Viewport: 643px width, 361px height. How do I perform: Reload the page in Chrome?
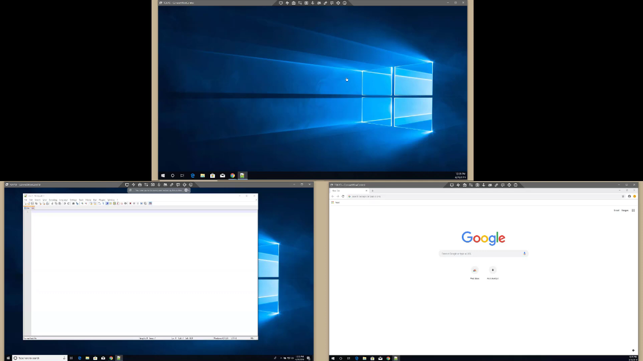coord(343,196)
